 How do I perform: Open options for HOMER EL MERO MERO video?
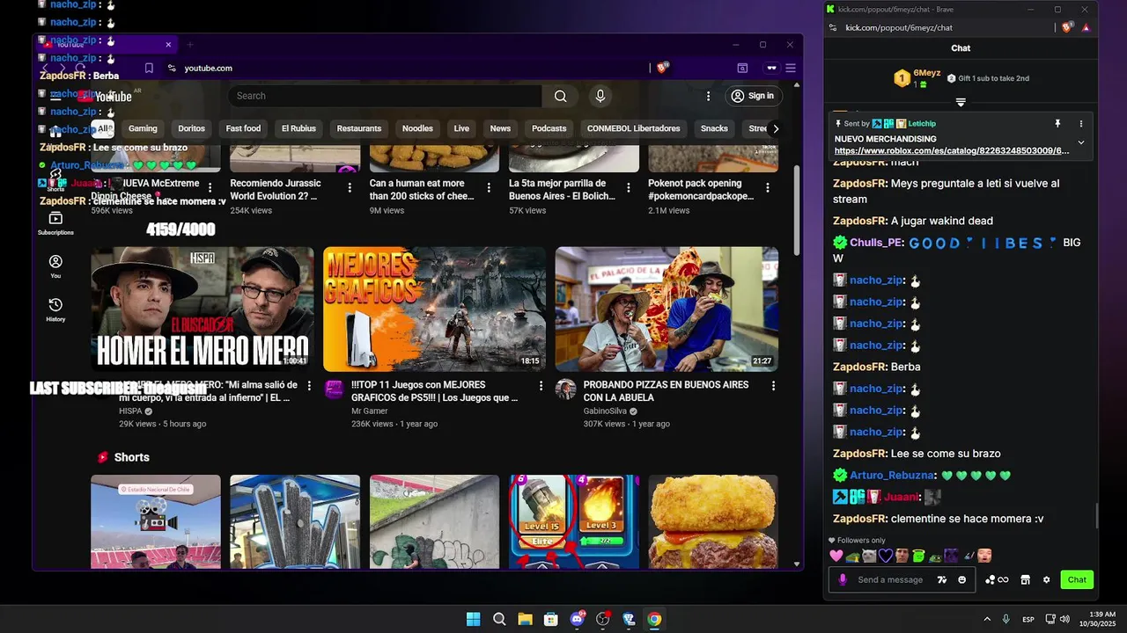tap(309, 385)
